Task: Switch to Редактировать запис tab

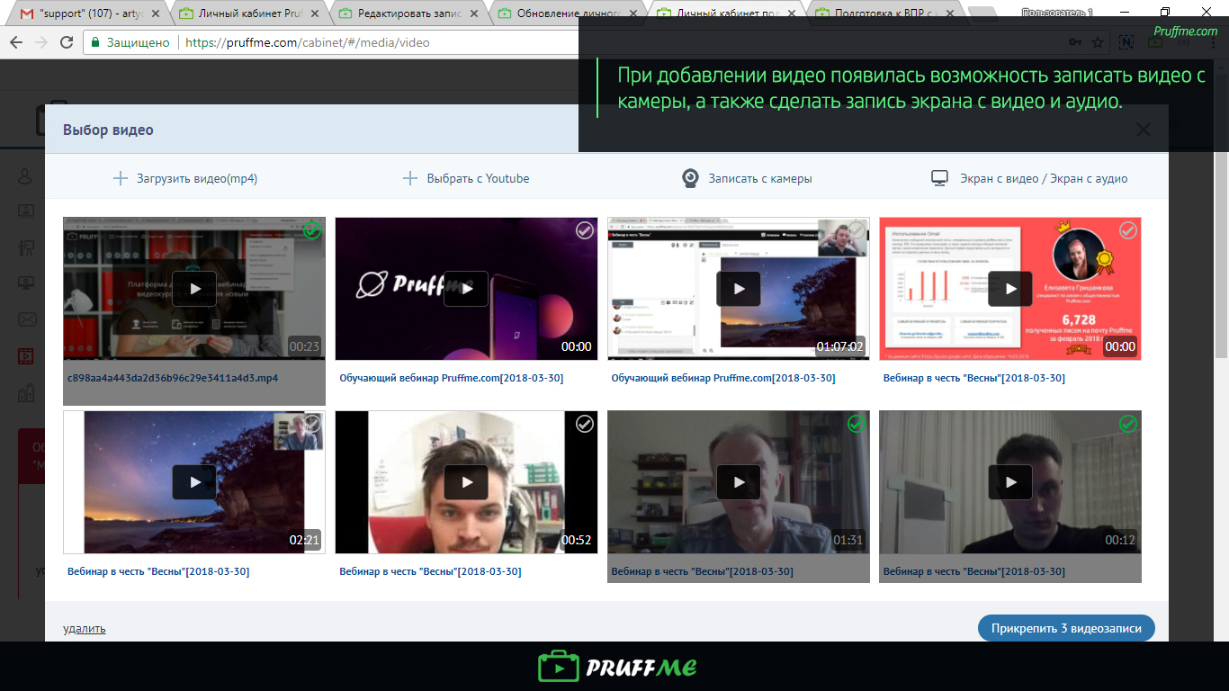Action: (x=407, y=13)
